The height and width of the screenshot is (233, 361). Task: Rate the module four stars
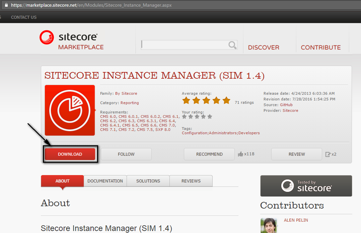tap(203, 116)
